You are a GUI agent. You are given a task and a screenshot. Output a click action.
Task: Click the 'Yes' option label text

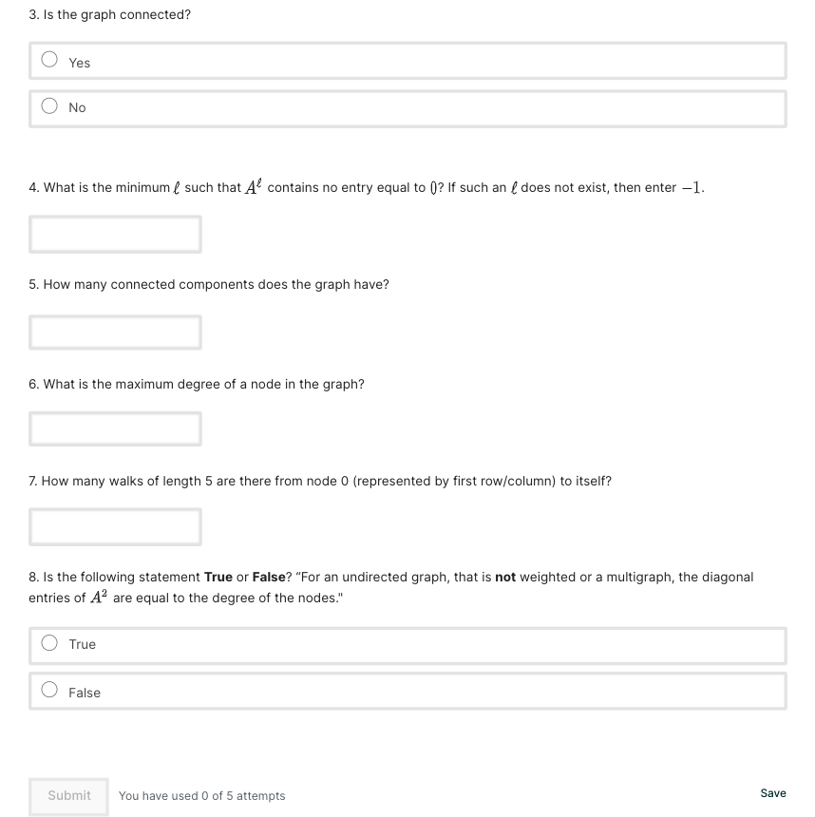tap(79, 63)
